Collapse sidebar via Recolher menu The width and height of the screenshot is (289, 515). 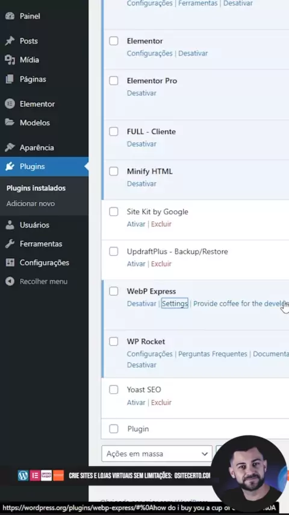(43, 282)
